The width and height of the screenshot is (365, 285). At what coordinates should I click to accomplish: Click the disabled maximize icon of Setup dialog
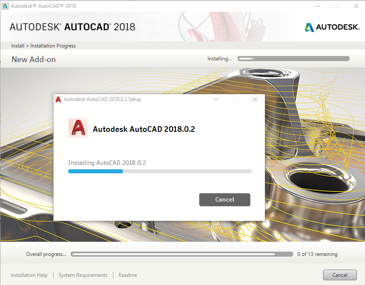click(x=235, y=99)
